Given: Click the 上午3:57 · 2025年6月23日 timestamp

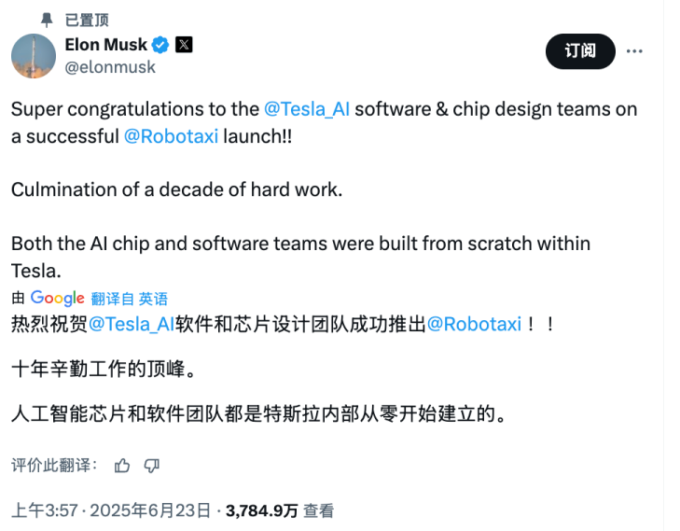Looking at the screenshot, I should [x=110, y=510].
